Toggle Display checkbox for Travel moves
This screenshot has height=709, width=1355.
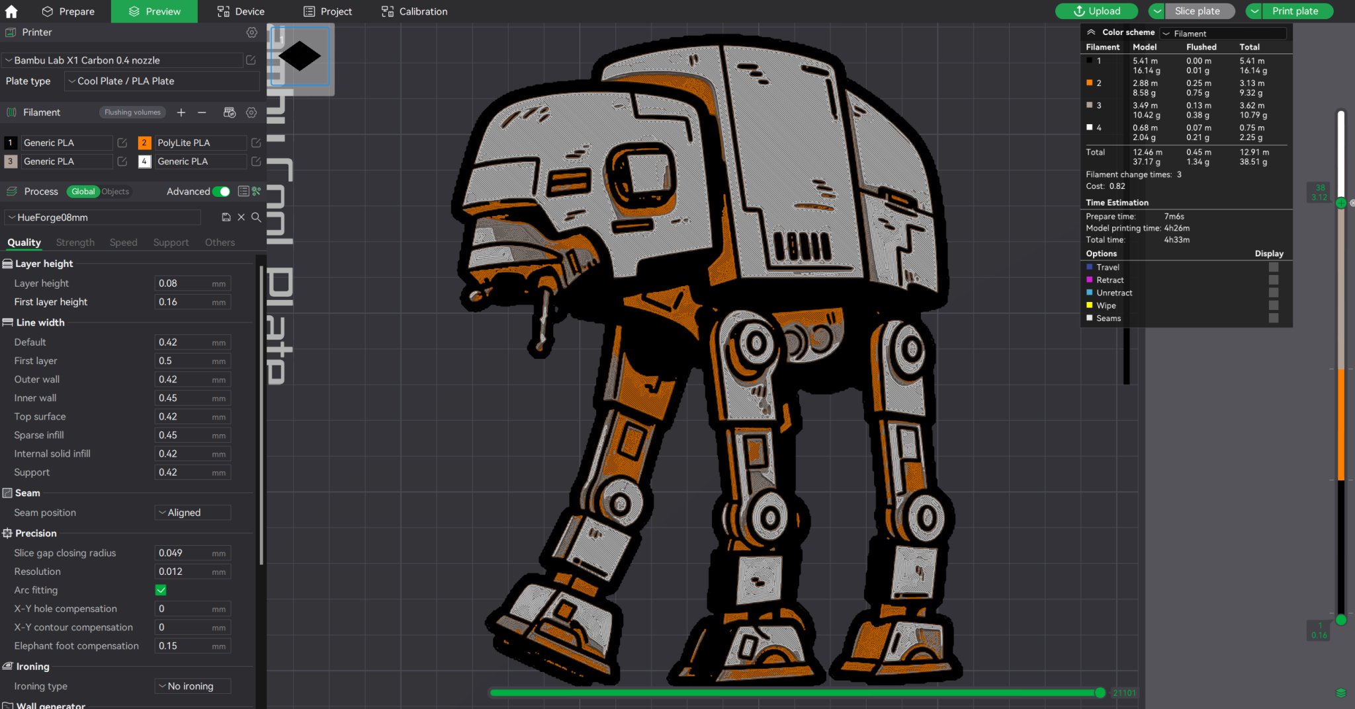(1273, 267)
